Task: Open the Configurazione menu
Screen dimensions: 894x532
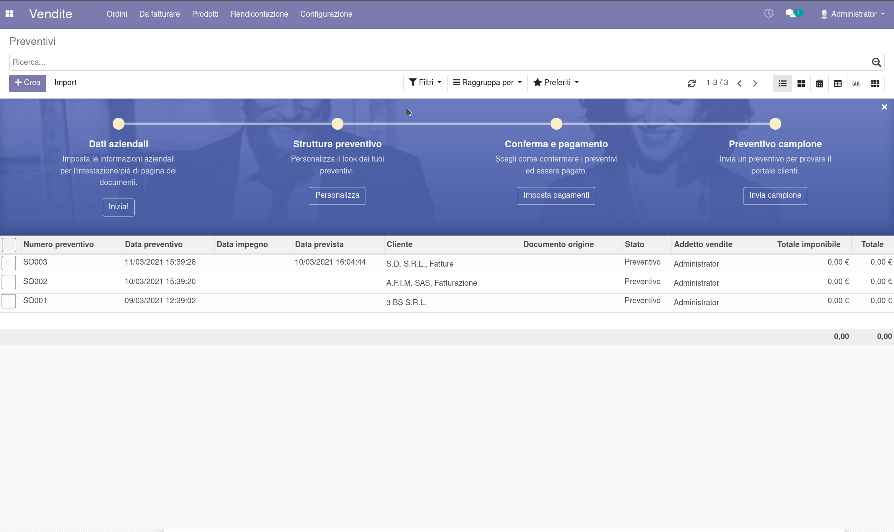Action: [326, 14]
